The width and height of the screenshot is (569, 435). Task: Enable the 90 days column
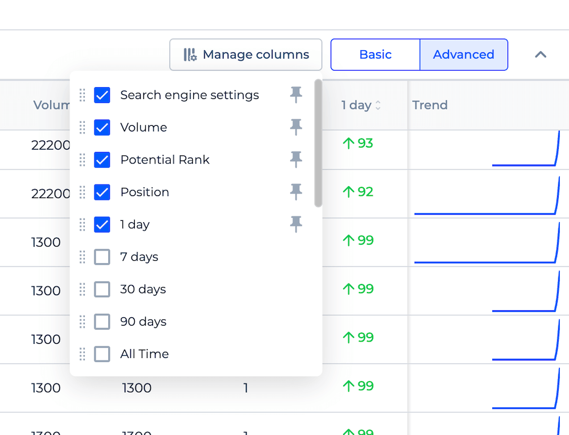click(102, 322)
